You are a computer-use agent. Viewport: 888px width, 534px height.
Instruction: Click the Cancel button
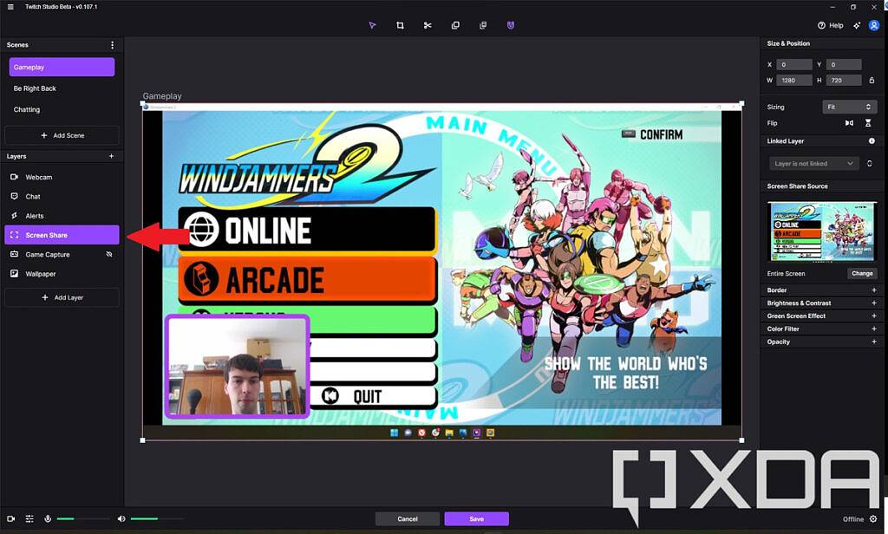coord(408,518)
